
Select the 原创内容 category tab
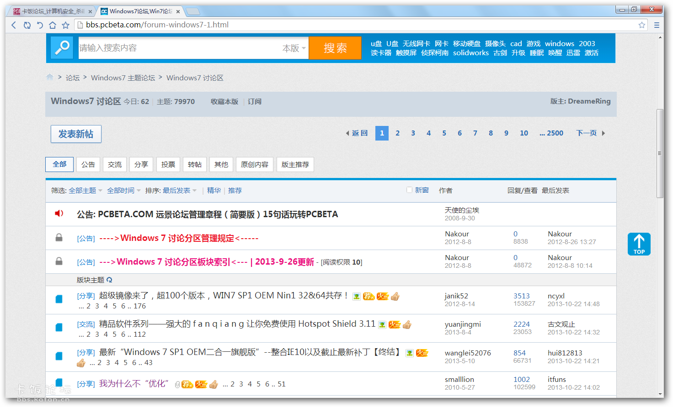click(255, 164)
